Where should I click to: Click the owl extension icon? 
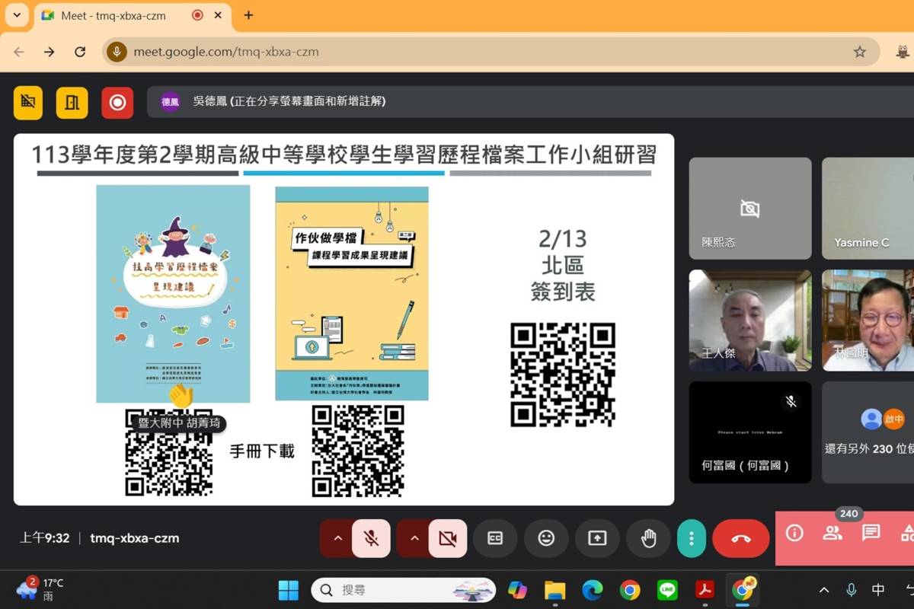903,52
